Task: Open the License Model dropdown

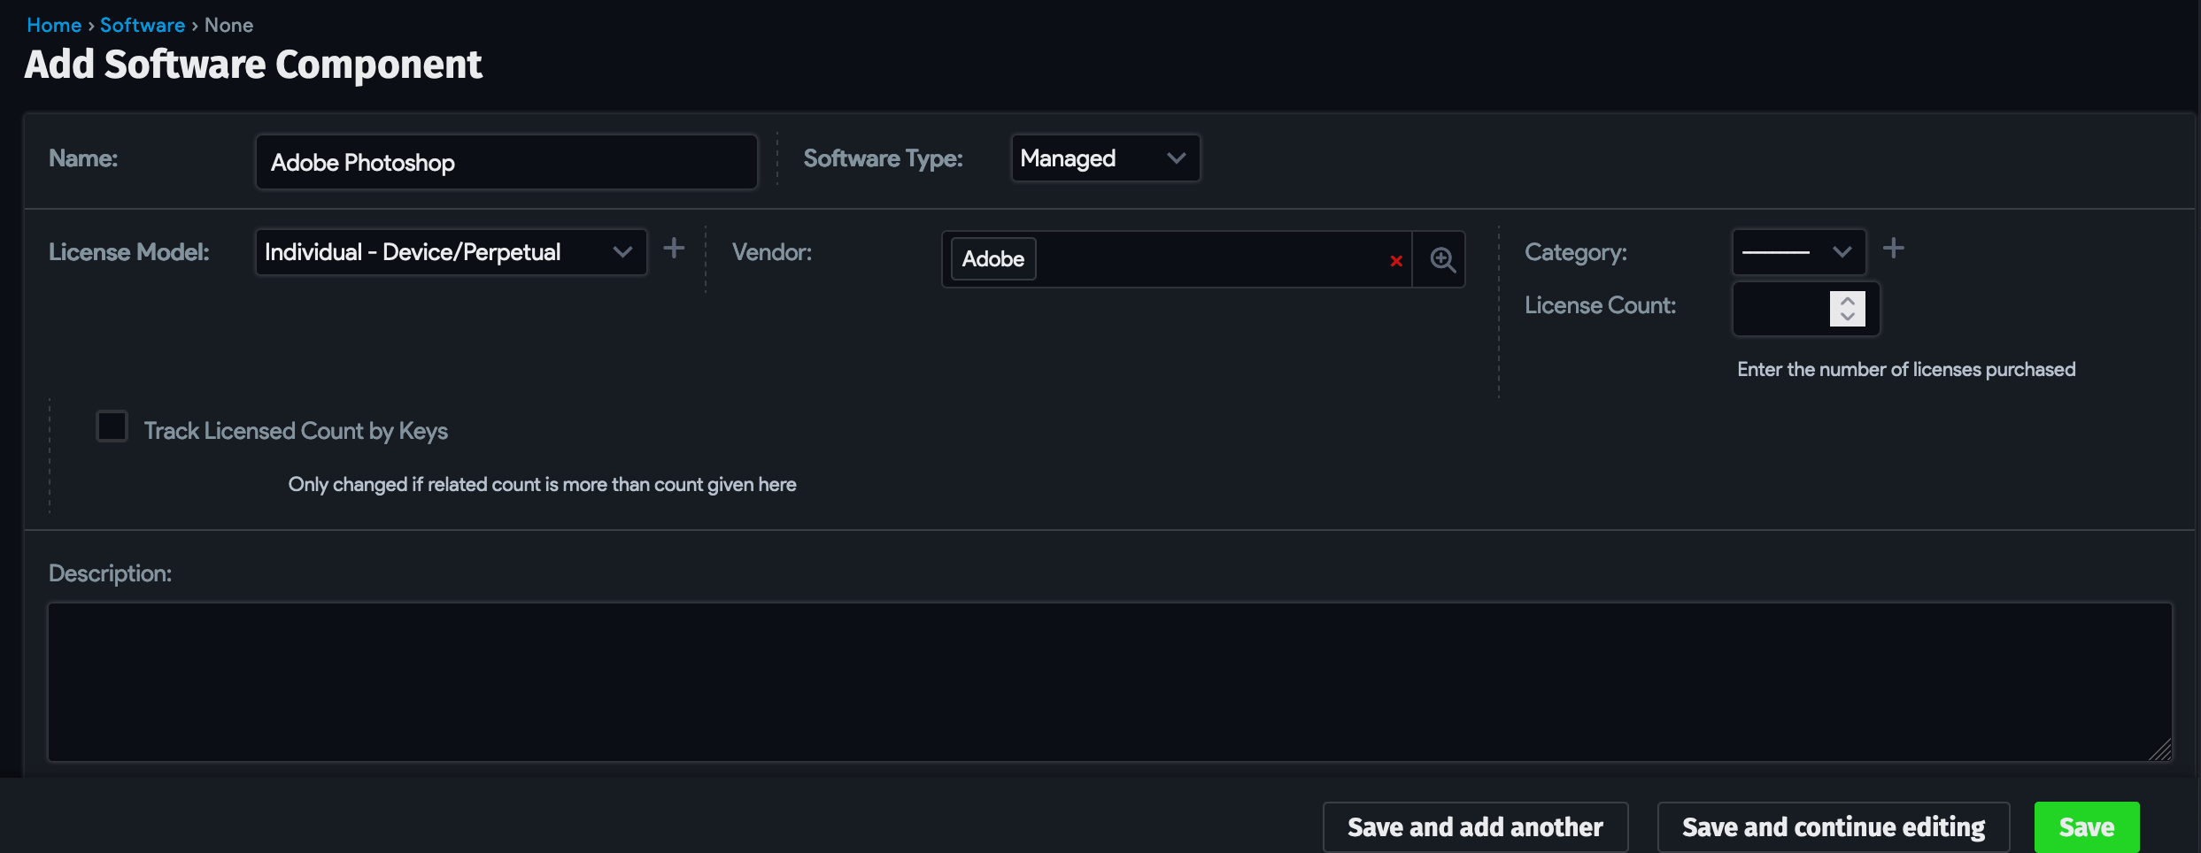Action: click(451, 252)
